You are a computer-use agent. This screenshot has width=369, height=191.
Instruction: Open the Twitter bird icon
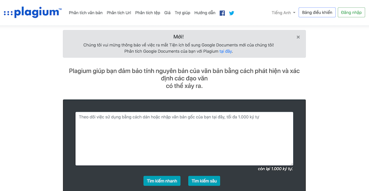(x=232, y=13)
